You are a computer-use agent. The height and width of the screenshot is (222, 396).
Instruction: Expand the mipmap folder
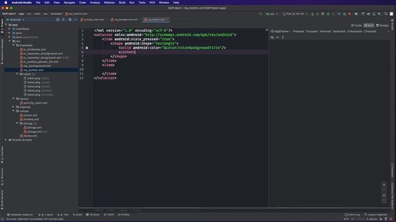pyautogui.click(x=14, y=107)
